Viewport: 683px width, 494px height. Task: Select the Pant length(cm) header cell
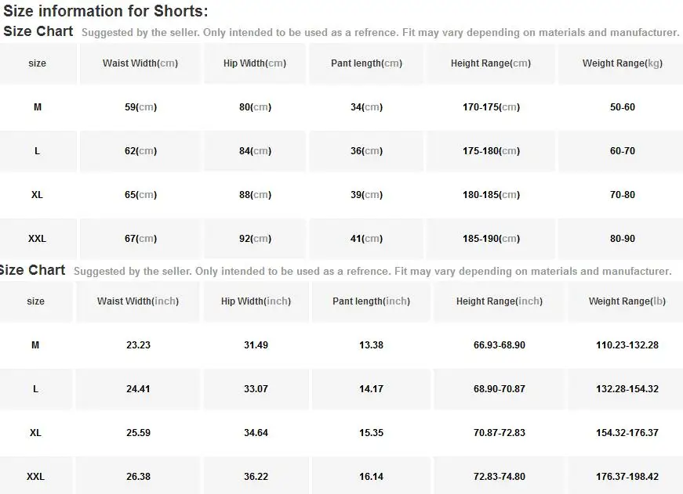tap(366, 63)
